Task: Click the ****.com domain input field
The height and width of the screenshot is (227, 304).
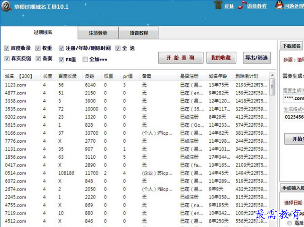Action: [x=293, y=98]
